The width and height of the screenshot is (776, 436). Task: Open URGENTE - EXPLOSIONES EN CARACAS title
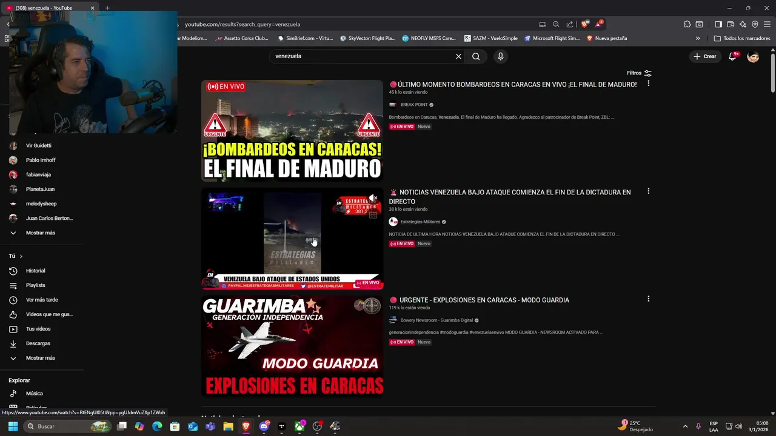click(479, 300)
